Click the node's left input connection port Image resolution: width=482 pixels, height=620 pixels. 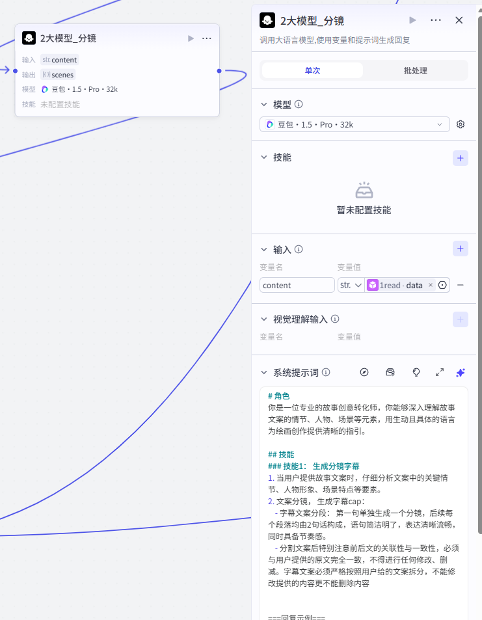coord(15,71)
